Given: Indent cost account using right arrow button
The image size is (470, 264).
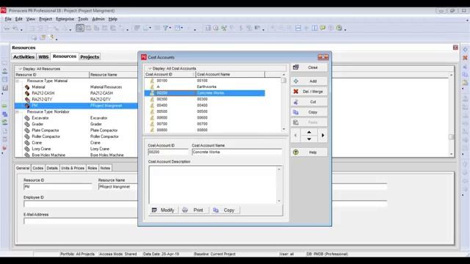Looking at the screenshot, I should point(322,135).
